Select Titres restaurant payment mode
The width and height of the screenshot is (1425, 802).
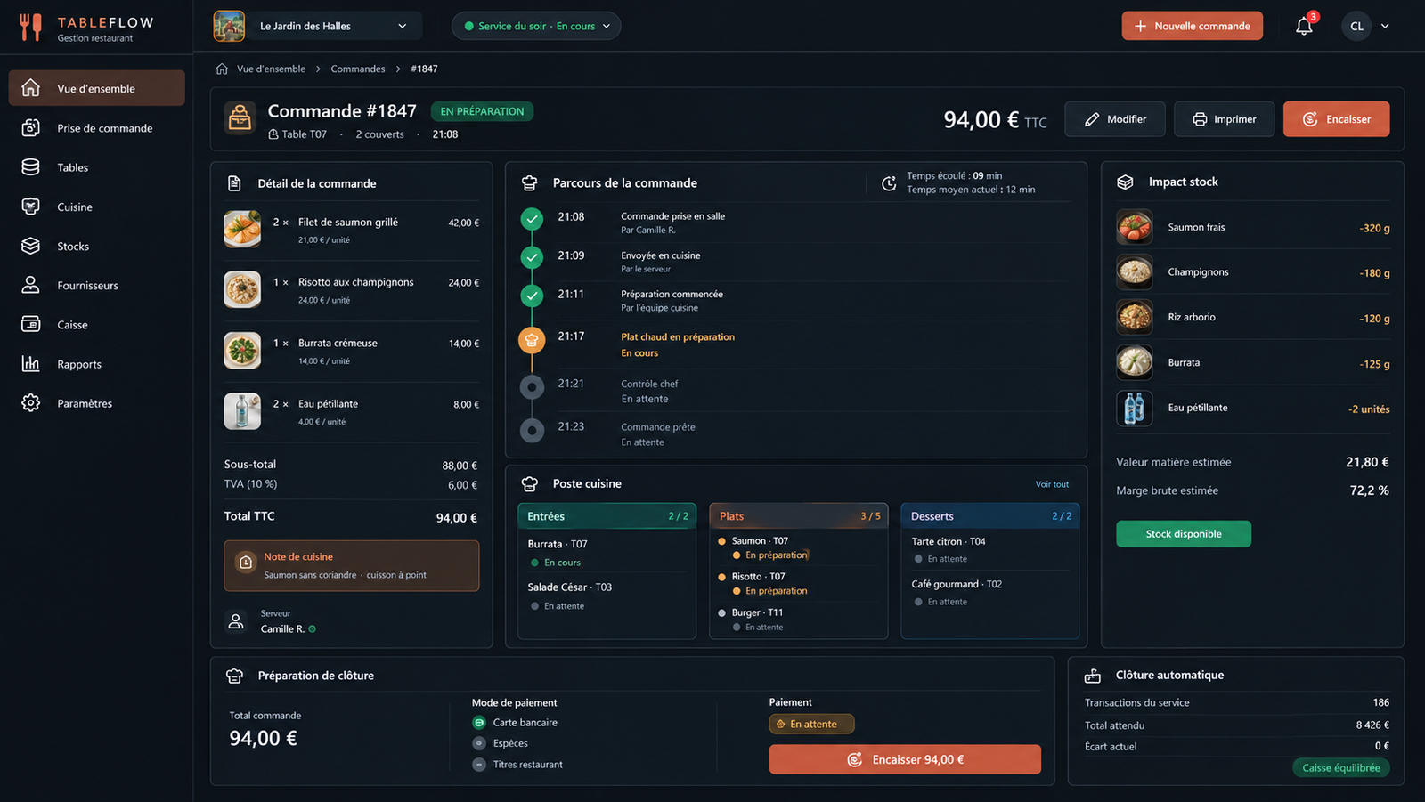pos(517,765)
